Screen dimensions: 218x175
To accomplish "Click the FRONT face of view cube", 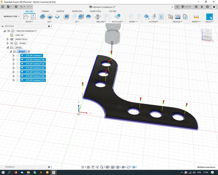I will point(207,37).
